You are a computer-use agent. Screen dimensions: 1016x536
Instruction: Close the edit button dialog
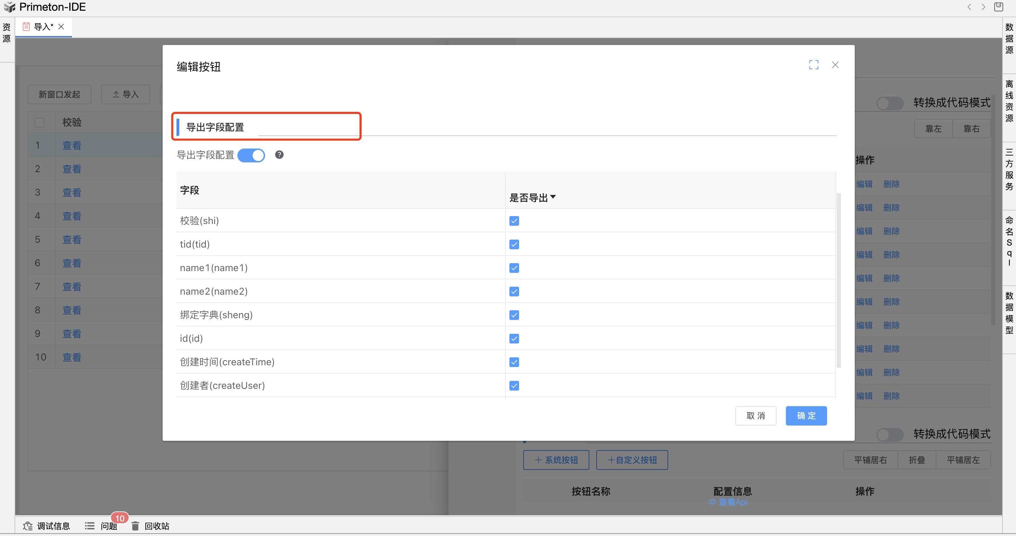coord(835,65)
